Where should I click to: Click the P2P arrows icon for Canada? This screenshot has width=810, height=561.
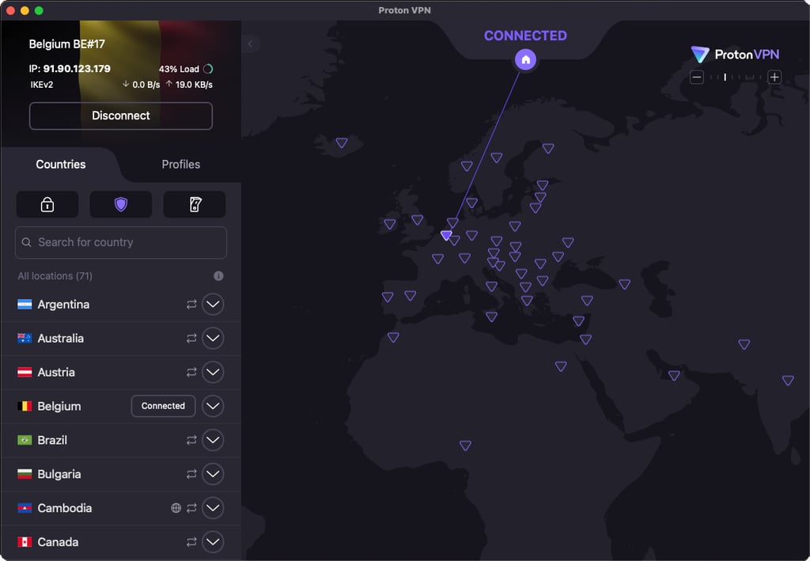point(191,542)
